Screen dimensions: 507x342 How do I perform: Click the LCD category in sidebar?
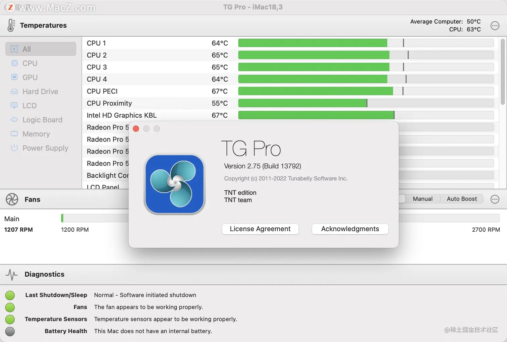click(41, 105)
